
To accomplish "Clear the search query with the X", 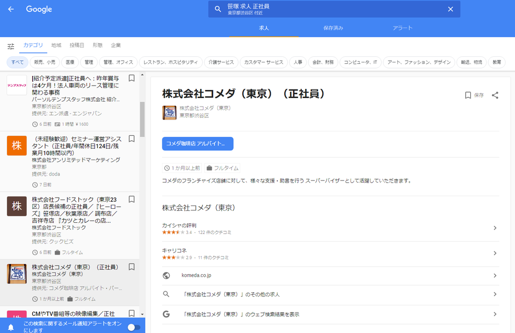I will point(451,9).
